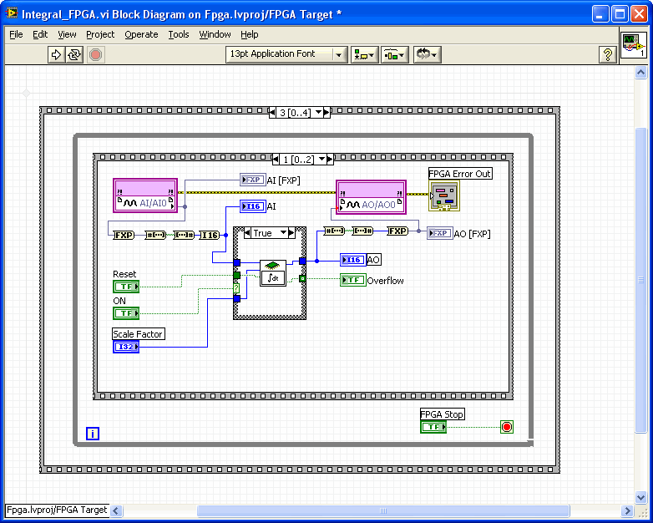Click the vertical scrollbar down arrow

pyautogui.click(x=640, y=497)
